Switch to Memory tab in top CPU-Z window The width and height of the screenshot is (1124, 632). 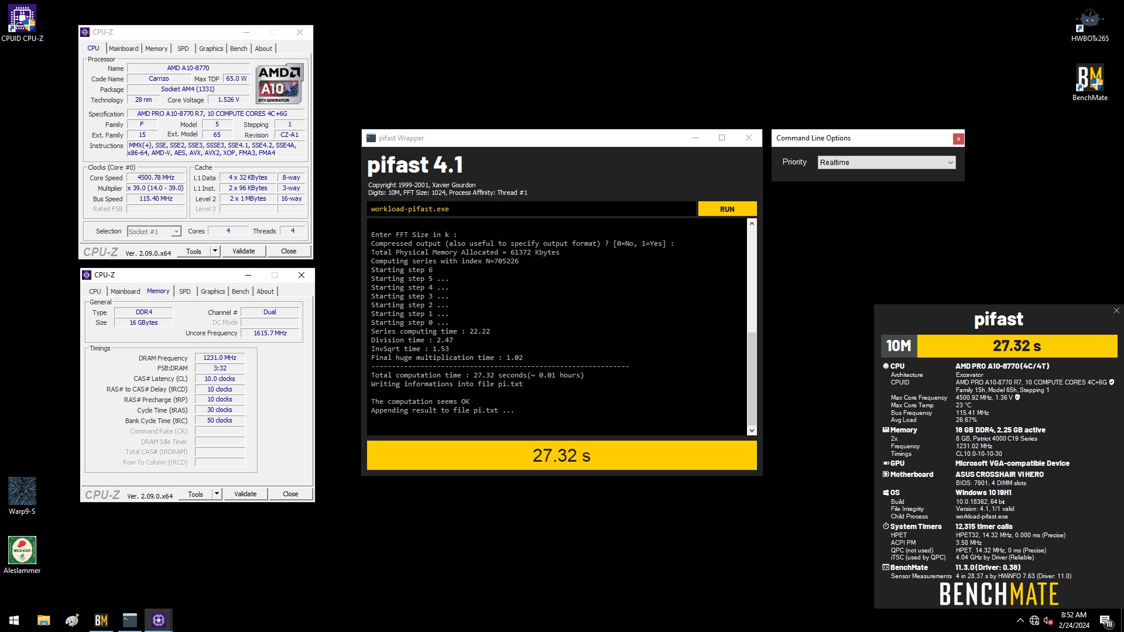pos(156,49)
